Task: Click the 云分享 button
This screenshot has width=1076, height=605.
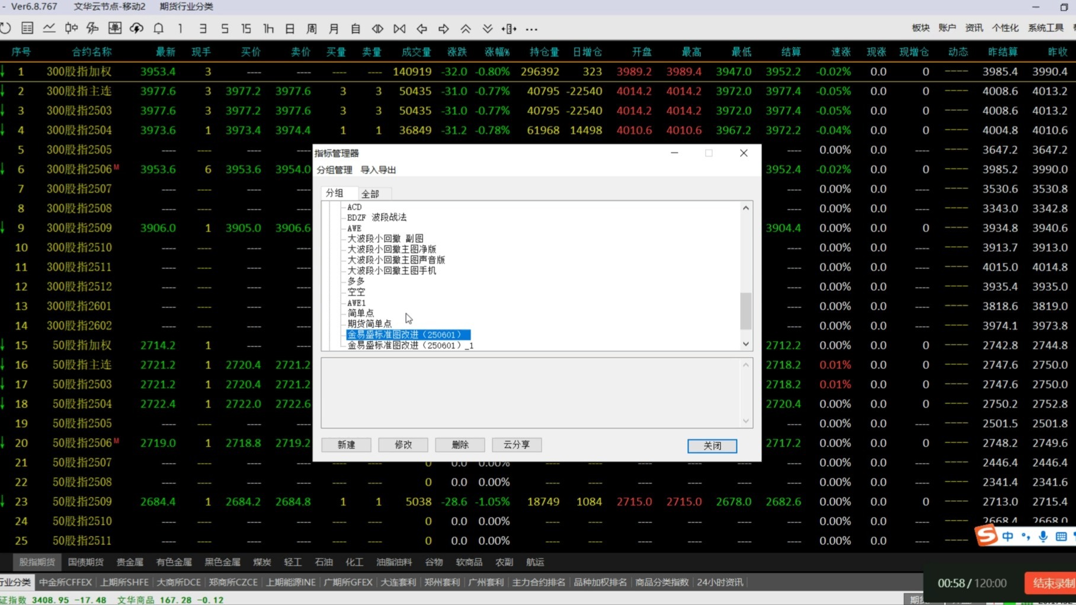Action: (516, 444)
